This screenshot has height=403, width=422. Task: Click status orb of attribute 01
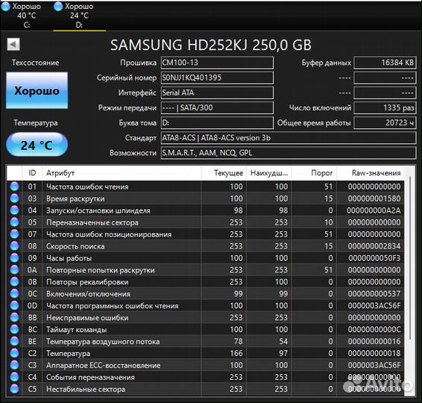click(x=14, y=187)
